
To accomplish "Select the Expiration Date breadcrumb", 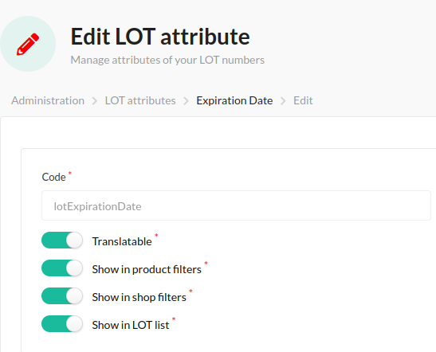I will click(234, 100).
